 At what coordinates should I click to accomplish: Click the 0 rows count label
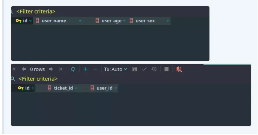[37, 69]
